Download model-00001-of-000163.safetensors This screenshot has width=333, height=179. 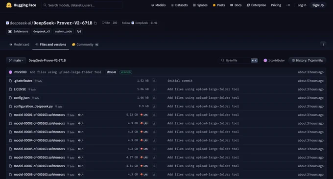coord(154,115)
